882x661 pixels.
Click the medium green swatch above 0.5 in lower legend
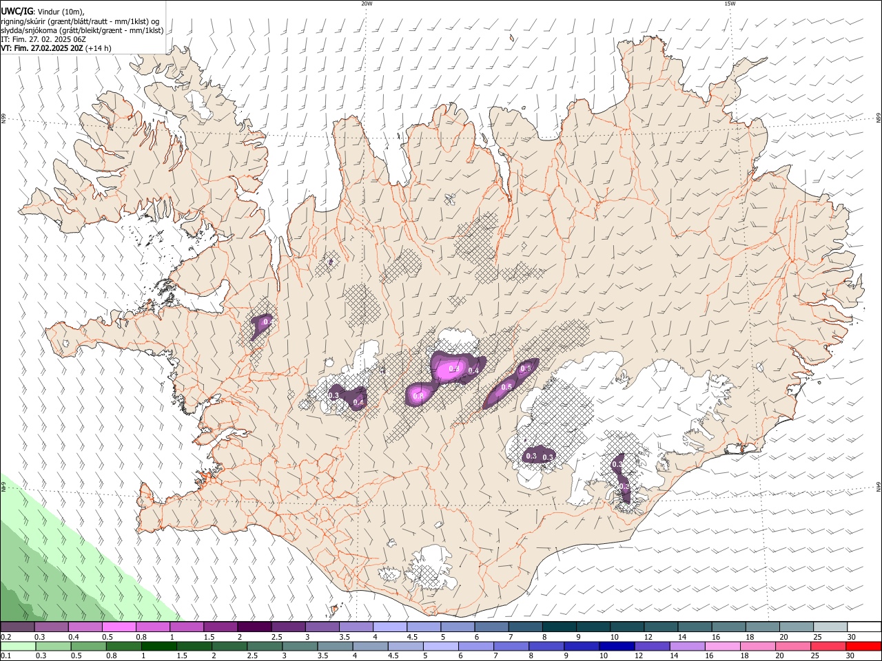point(89,646)
